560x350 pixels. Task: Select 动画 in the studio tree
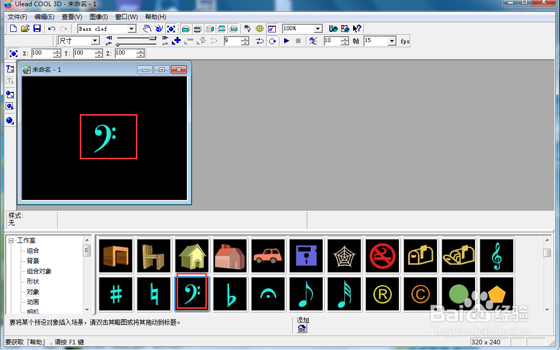pyautogui.click(x=33, y=302)
